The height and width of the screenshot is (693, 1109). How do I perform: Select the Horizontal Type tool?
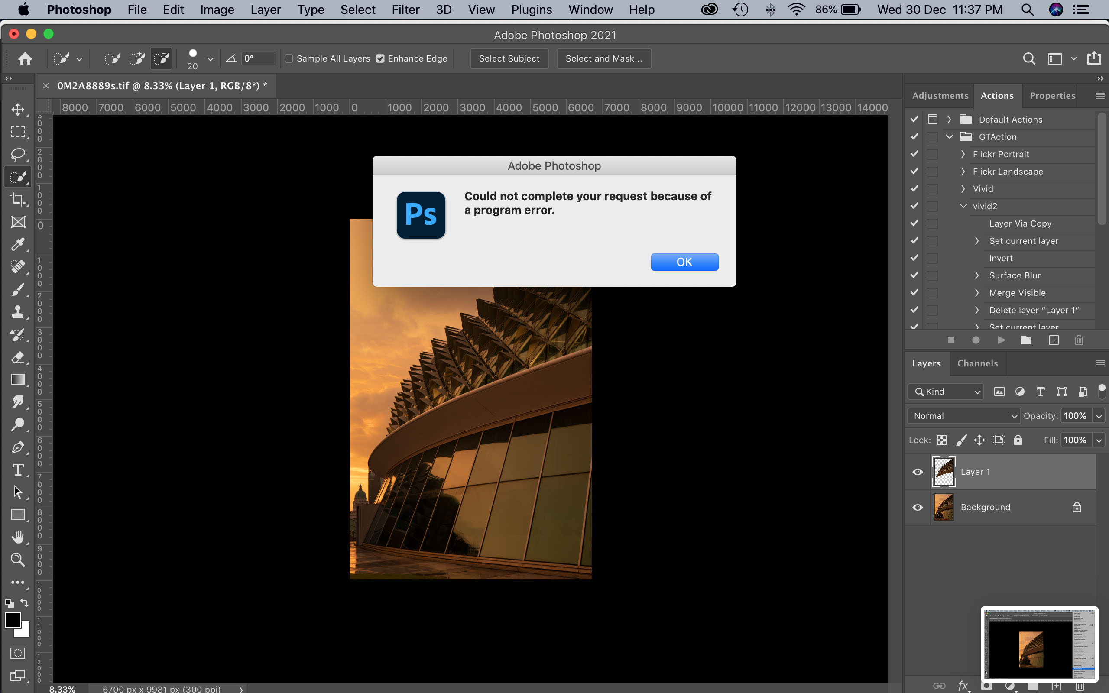click(18, 470)
